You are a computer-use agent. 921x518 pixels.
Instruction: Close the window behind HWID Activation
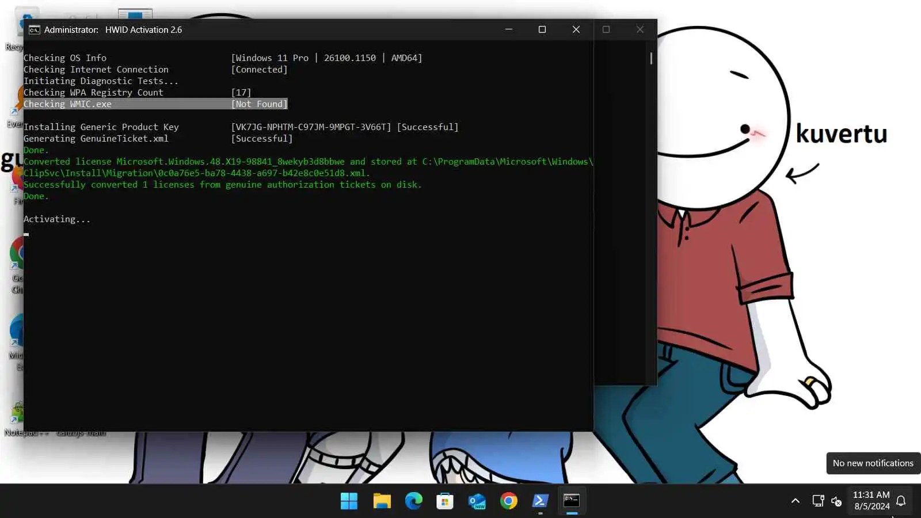tap(640, 29)
